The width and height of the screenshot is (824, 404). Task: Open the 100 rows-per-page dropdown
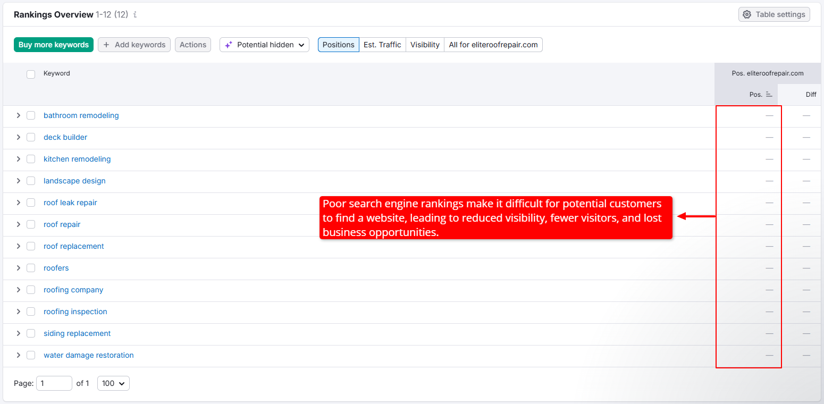tap(113, 383)
